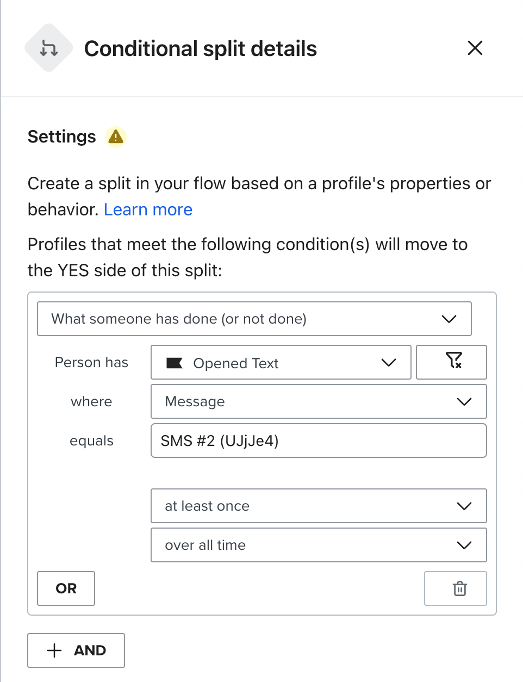This screenshot has width=523, height=682.
Task: Expand the "What someone has done" dropdown
Action: 254,319
